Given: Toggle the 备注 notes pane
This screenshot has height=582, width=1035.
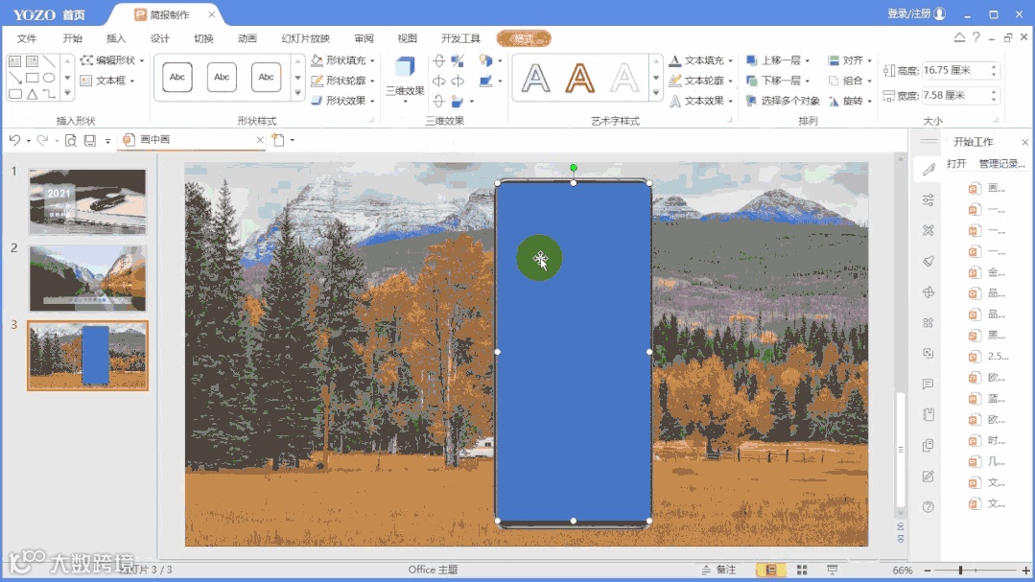Looking at the screenshot, I should point(718,570).
